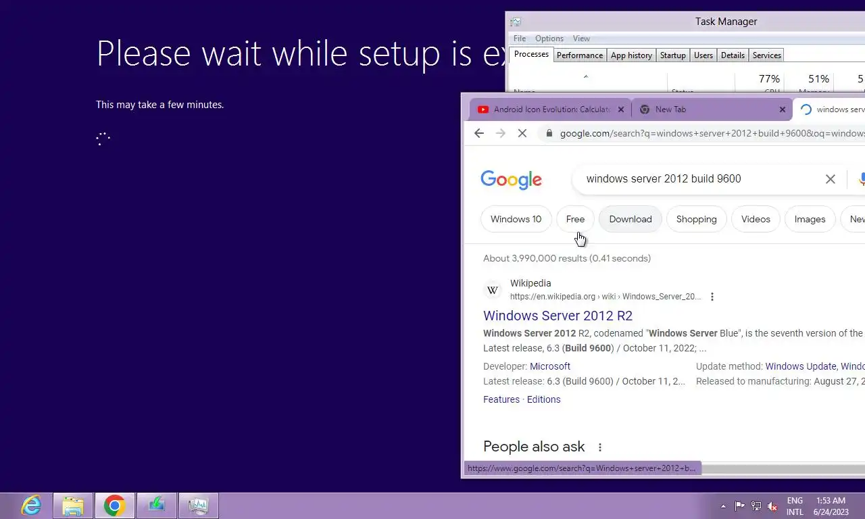Click the lock icon in address bar

pos(549,133)
